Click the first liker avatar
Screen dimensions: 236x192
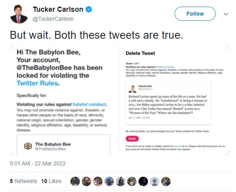(75, 181)
